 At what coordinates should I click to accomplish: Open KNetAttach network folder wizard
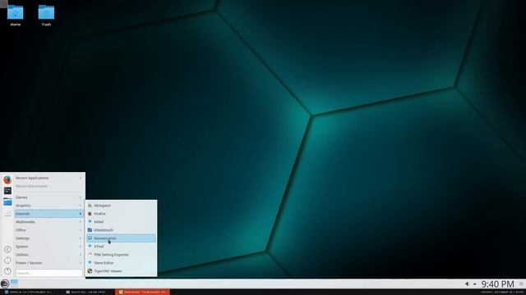(x=122, y=230)
